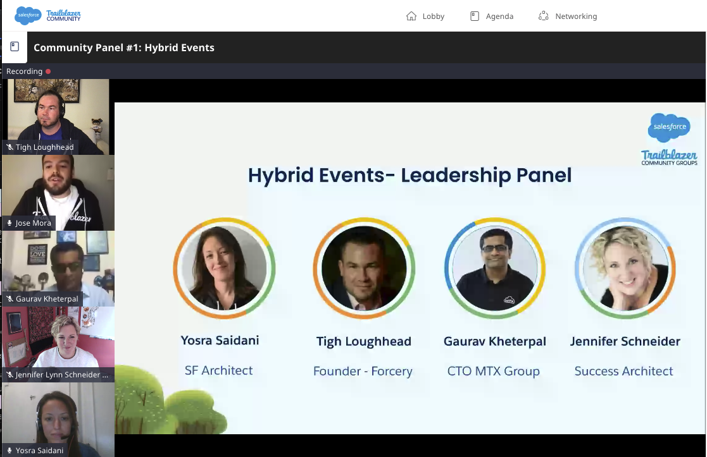This screenshot has height=457, width=707.
Task: Click the 'Yosra Saidani' name on slide
Action: [x=220, y=341]
